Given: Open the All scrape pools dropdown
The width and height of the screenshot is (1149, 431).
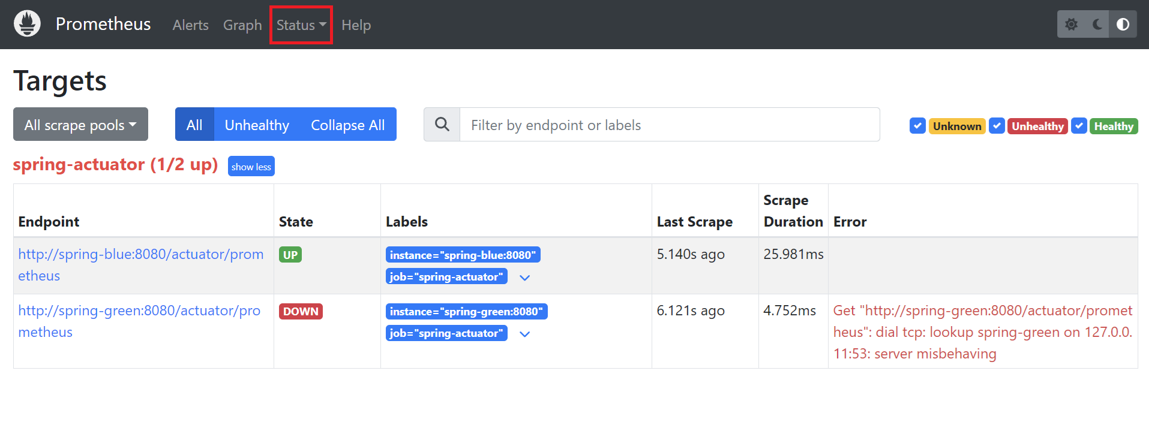Looking at the screenshot, I should tap(80, 125).
